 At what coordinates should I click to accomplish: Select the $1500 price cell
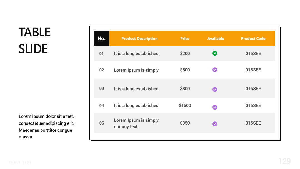[185, 105]
